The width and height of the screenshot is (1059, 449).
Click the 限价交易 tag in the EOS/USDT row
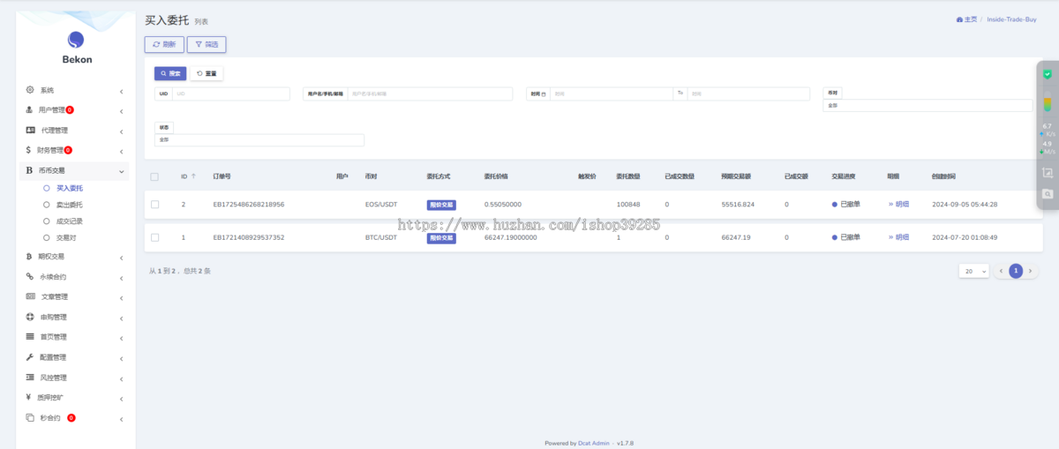pos(441,204)
